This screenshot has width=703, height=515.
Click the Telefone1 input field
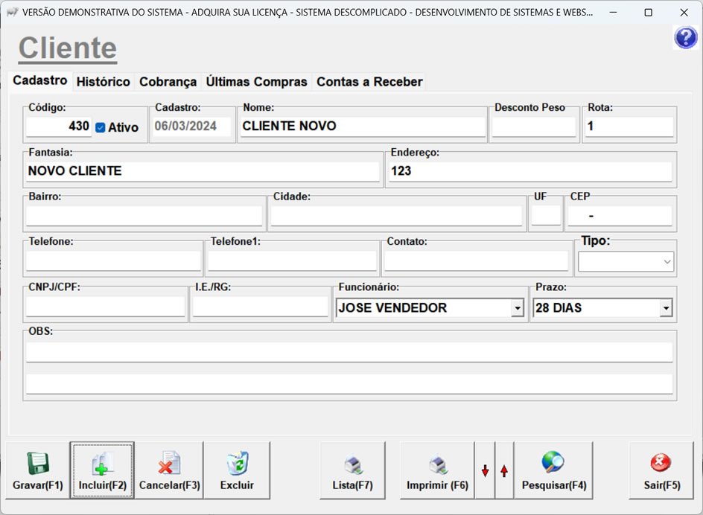coord(292,261)
